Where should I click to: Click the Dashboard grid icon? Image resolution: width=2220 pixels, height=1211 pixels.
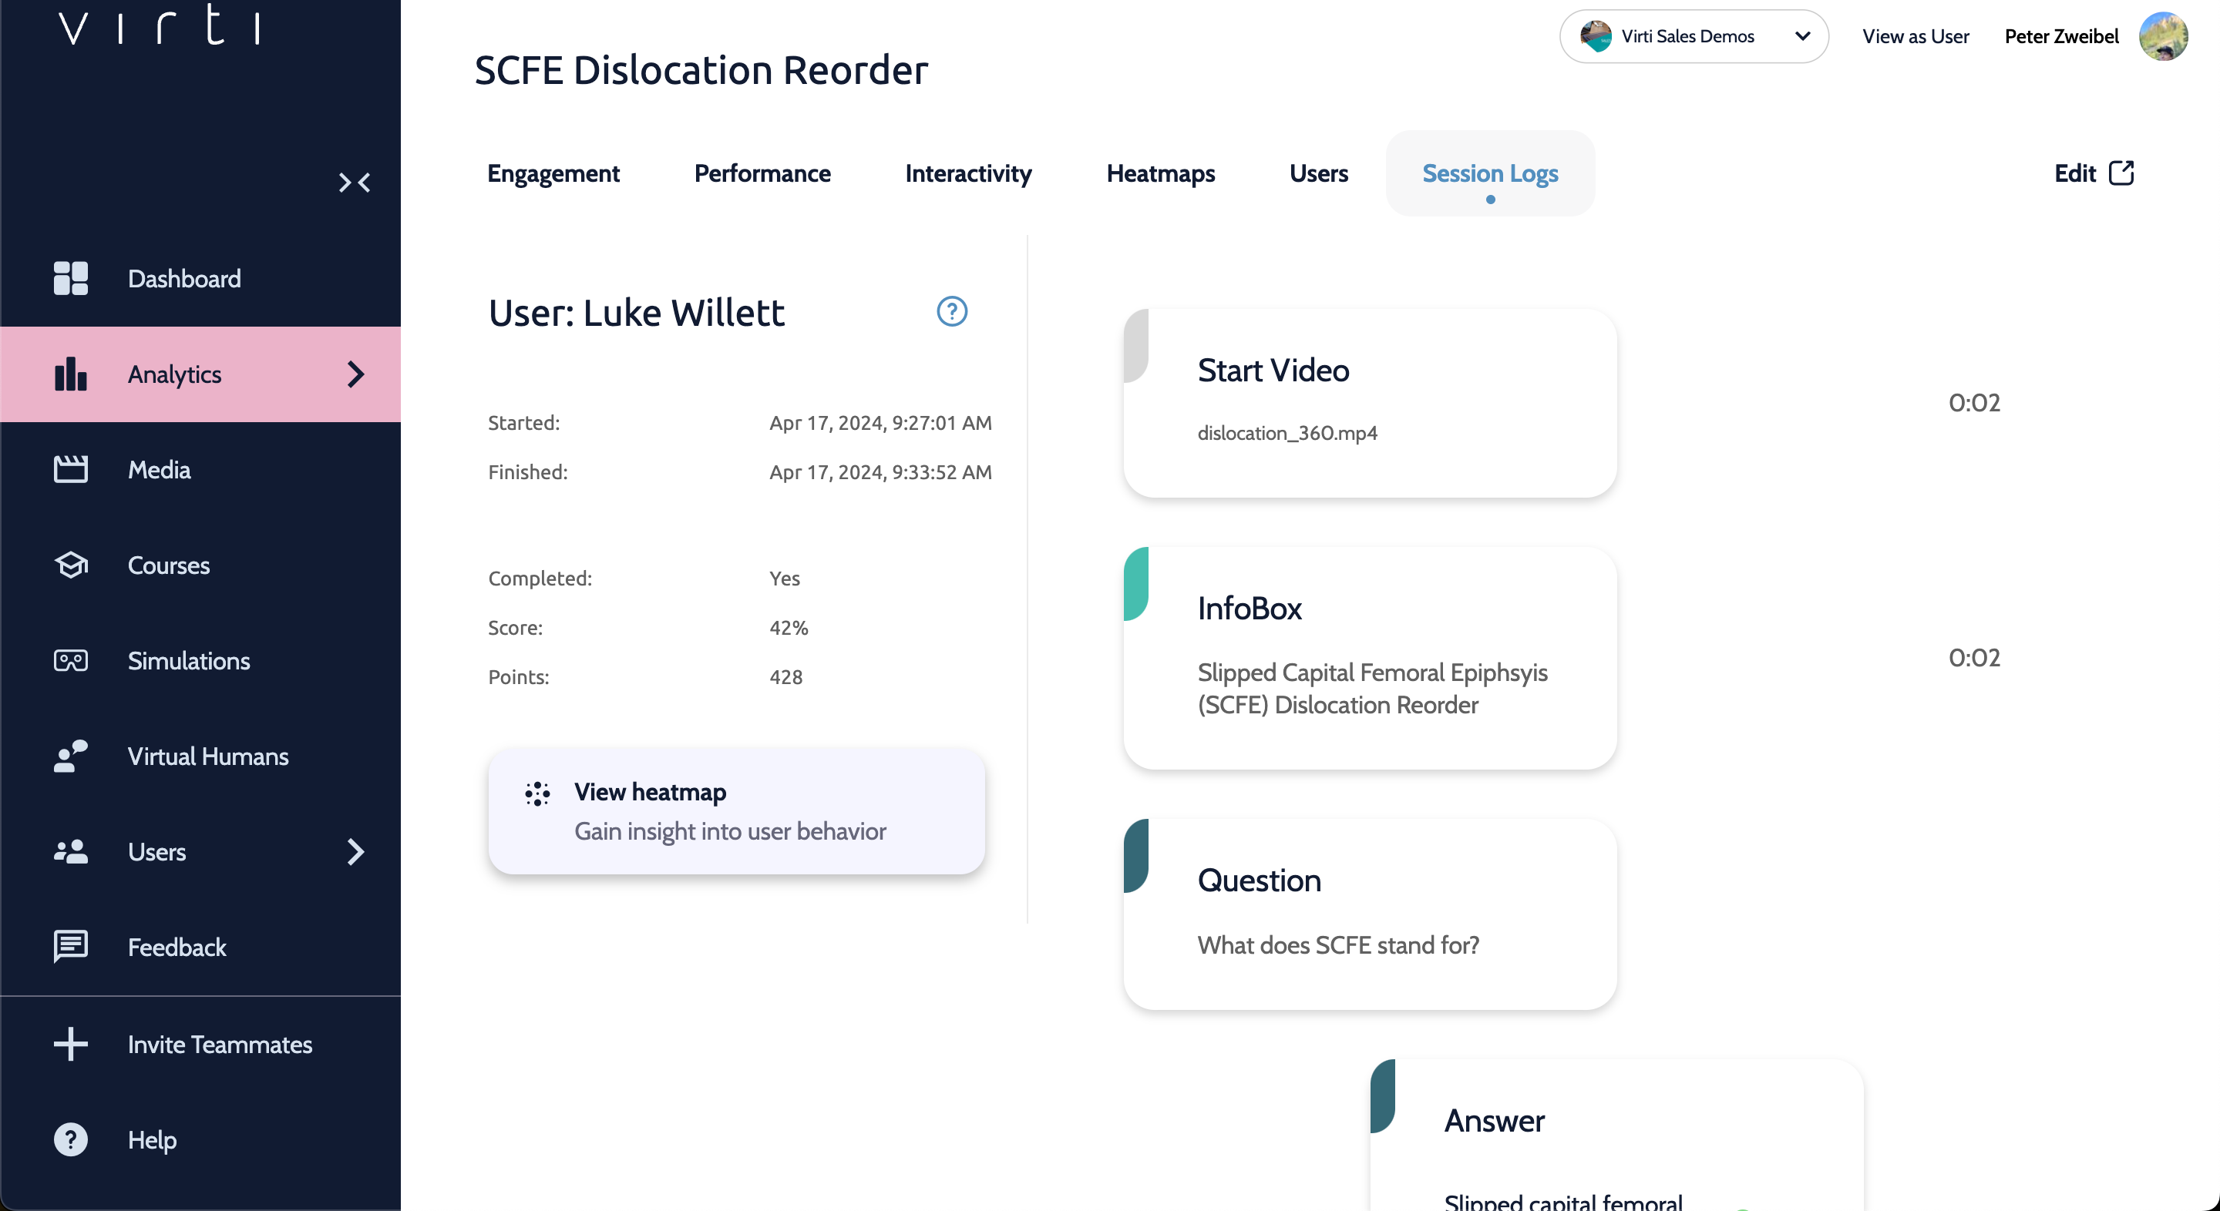pos(71,278)
